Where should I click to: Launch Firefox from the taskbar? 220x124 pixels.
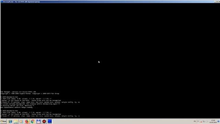27,122
